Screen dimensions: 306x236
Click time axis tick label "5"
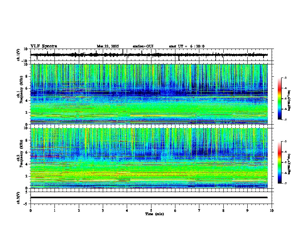(x=151, y=211)
